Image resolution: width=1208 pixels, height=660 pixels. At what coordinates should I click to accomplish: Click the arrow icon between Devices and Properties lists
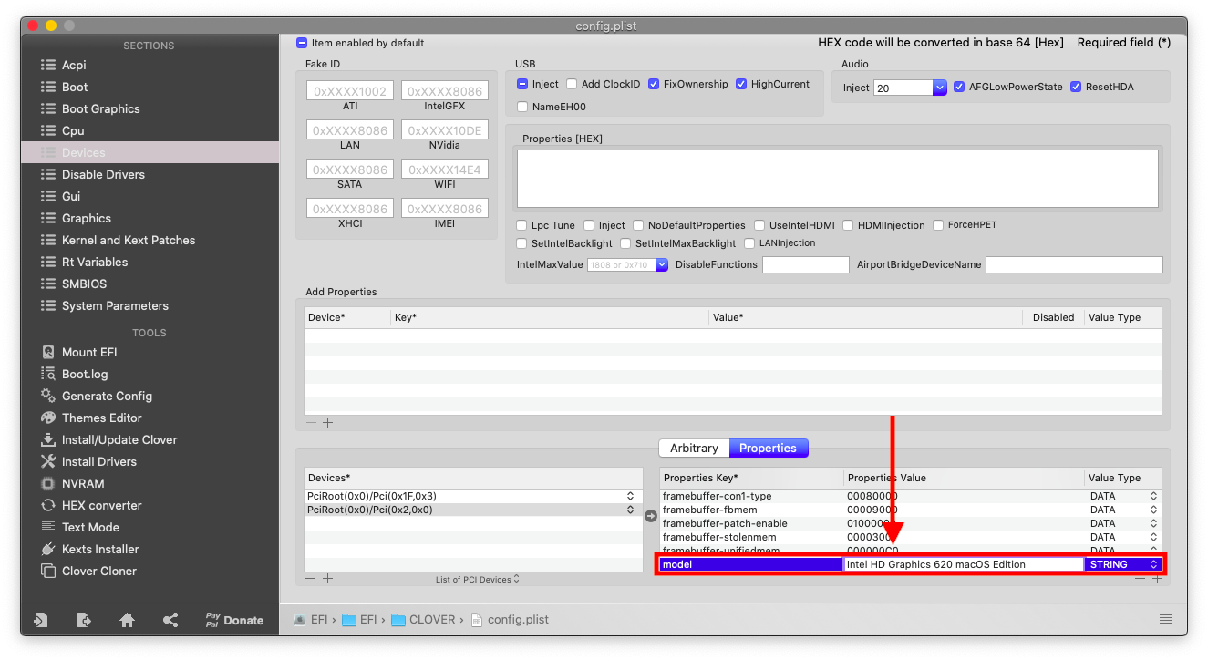coord(651,516)
